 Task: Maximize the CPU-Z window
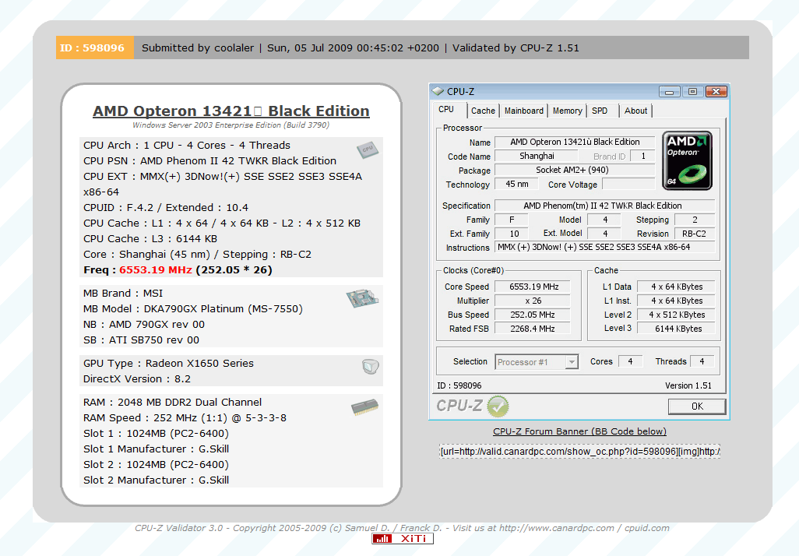coord(692,92)
